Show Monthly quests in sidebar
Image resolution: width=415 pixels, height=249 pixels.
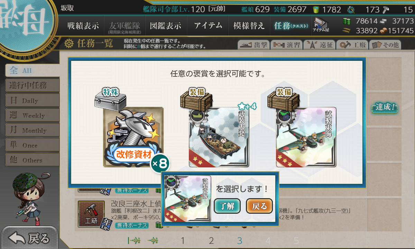coord(32,130)
